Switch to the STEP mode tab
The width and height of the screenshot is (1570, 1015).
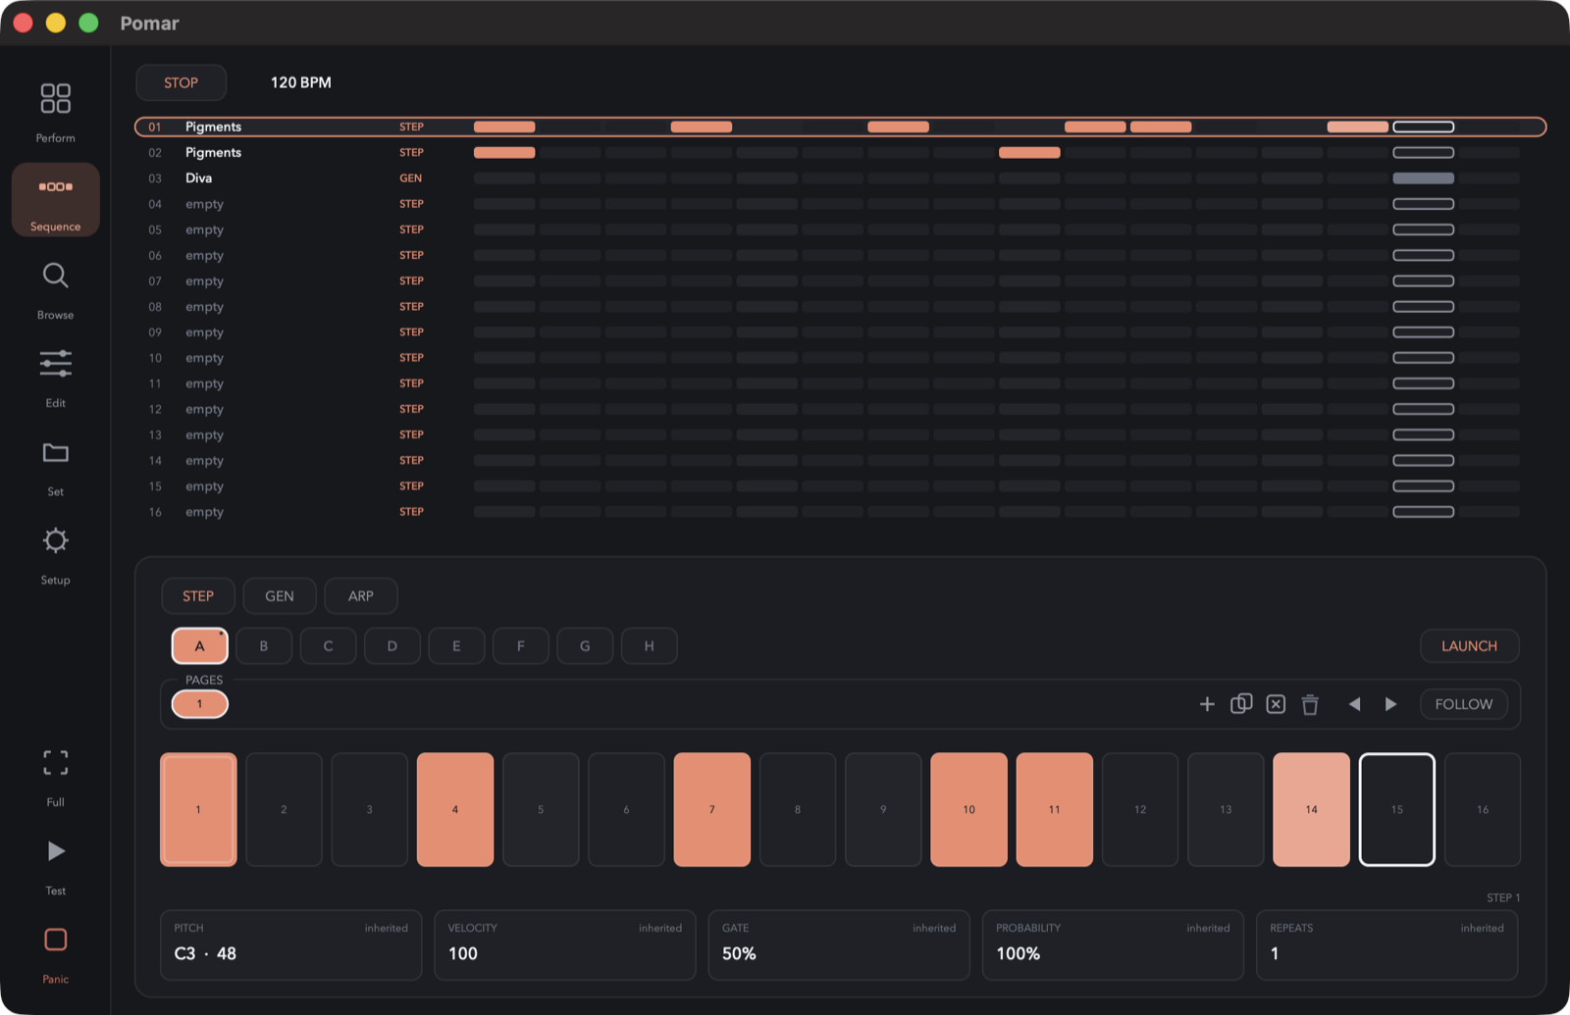[198, 596]
